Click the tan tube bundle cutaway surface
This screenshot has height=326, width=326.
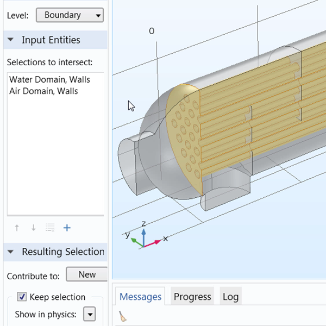(261, 120)
